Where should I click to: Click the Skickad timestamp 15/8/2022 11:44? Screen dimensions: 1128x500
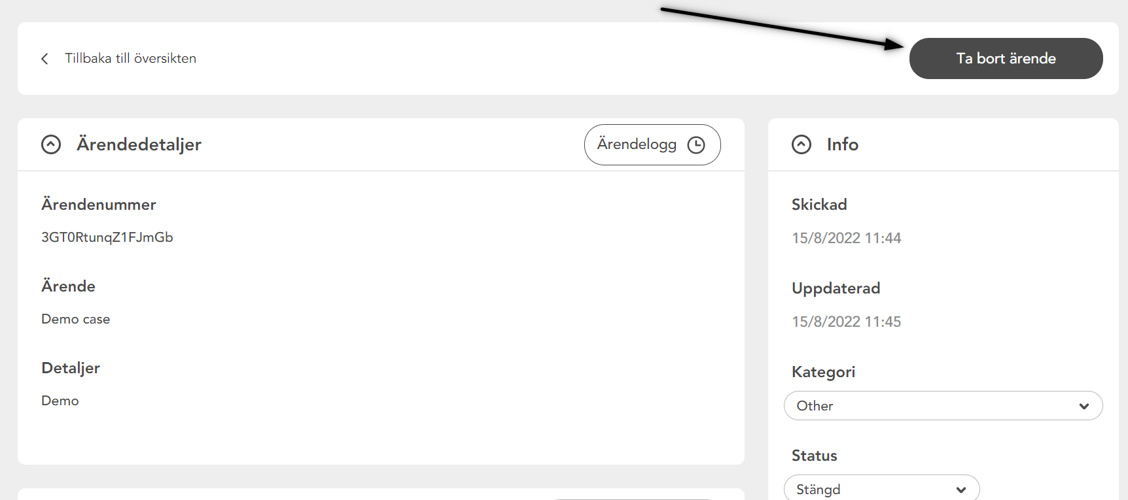(x=846, y=238)
